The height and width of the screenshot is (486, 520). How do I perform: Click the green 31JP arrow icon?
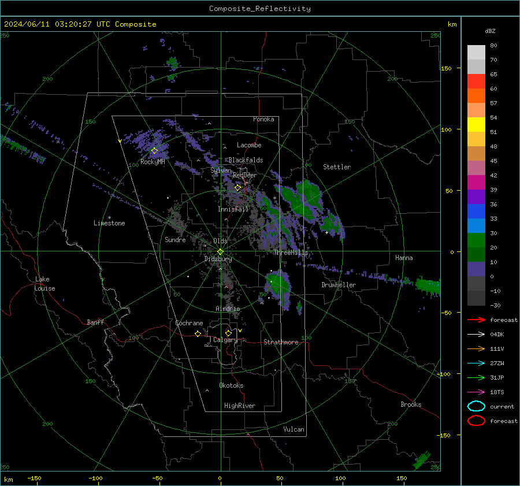tap(476, 377)
